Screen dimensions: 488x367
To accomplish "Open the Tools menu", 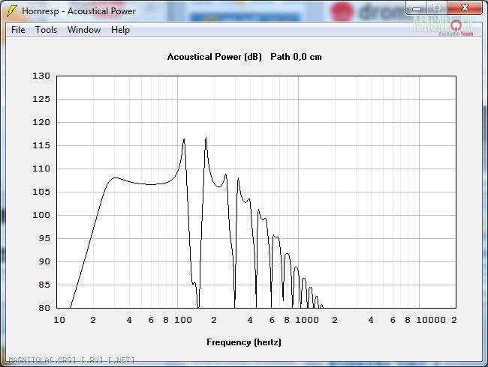I will (x=46, y=30).
